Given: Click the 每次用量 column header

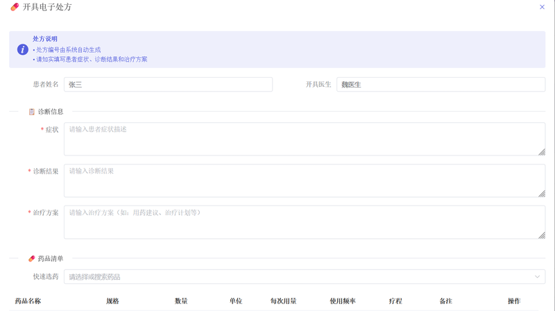Looking at the screenshot, I should coord(284,301).
